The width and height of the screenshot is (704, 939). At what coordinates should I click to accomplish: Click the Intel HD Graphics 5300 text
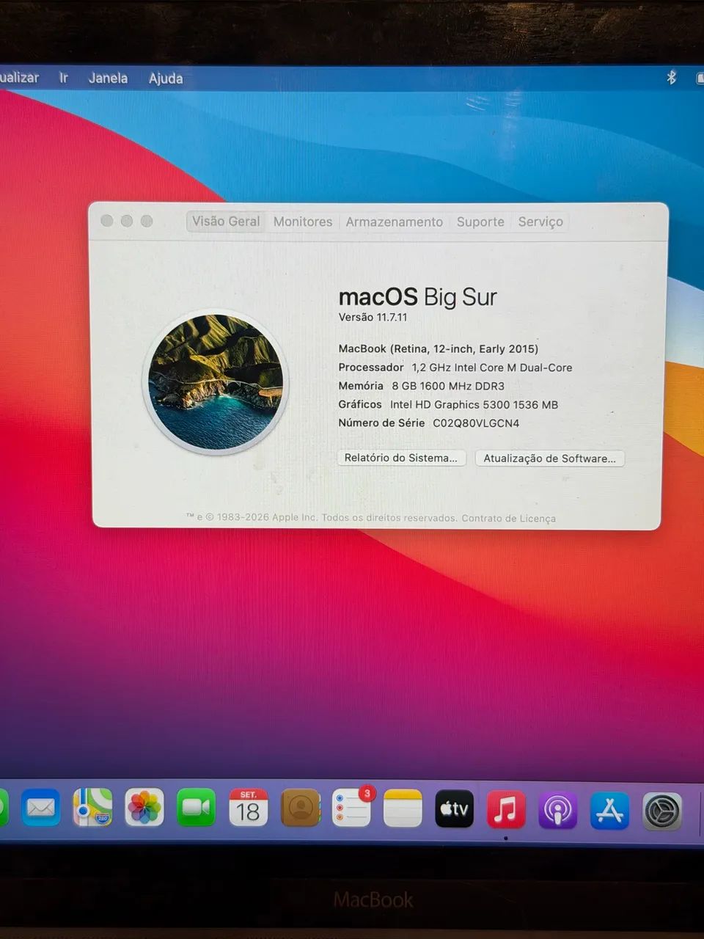pyautogui.click(x=474, y=404)
